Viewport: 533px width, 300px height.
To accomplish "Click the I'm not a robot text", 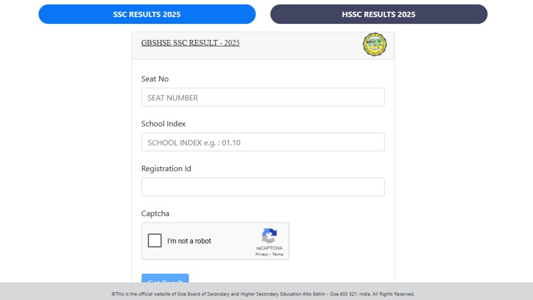I will tap(189, 241).
